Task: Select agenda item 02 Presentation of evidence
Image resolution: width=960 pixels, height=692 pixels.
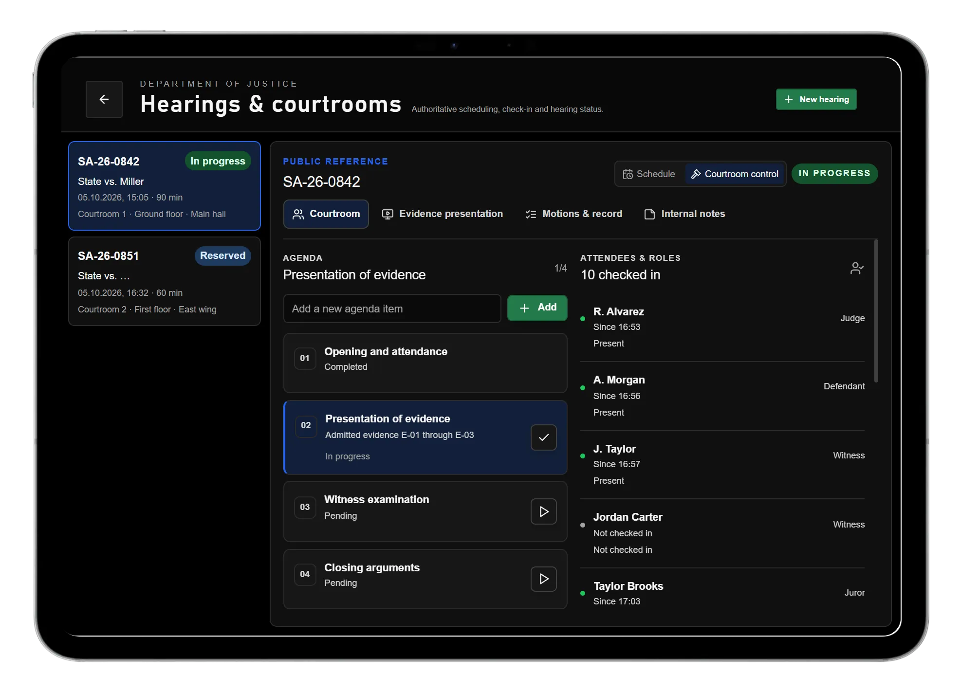Action: coord(425,437)
